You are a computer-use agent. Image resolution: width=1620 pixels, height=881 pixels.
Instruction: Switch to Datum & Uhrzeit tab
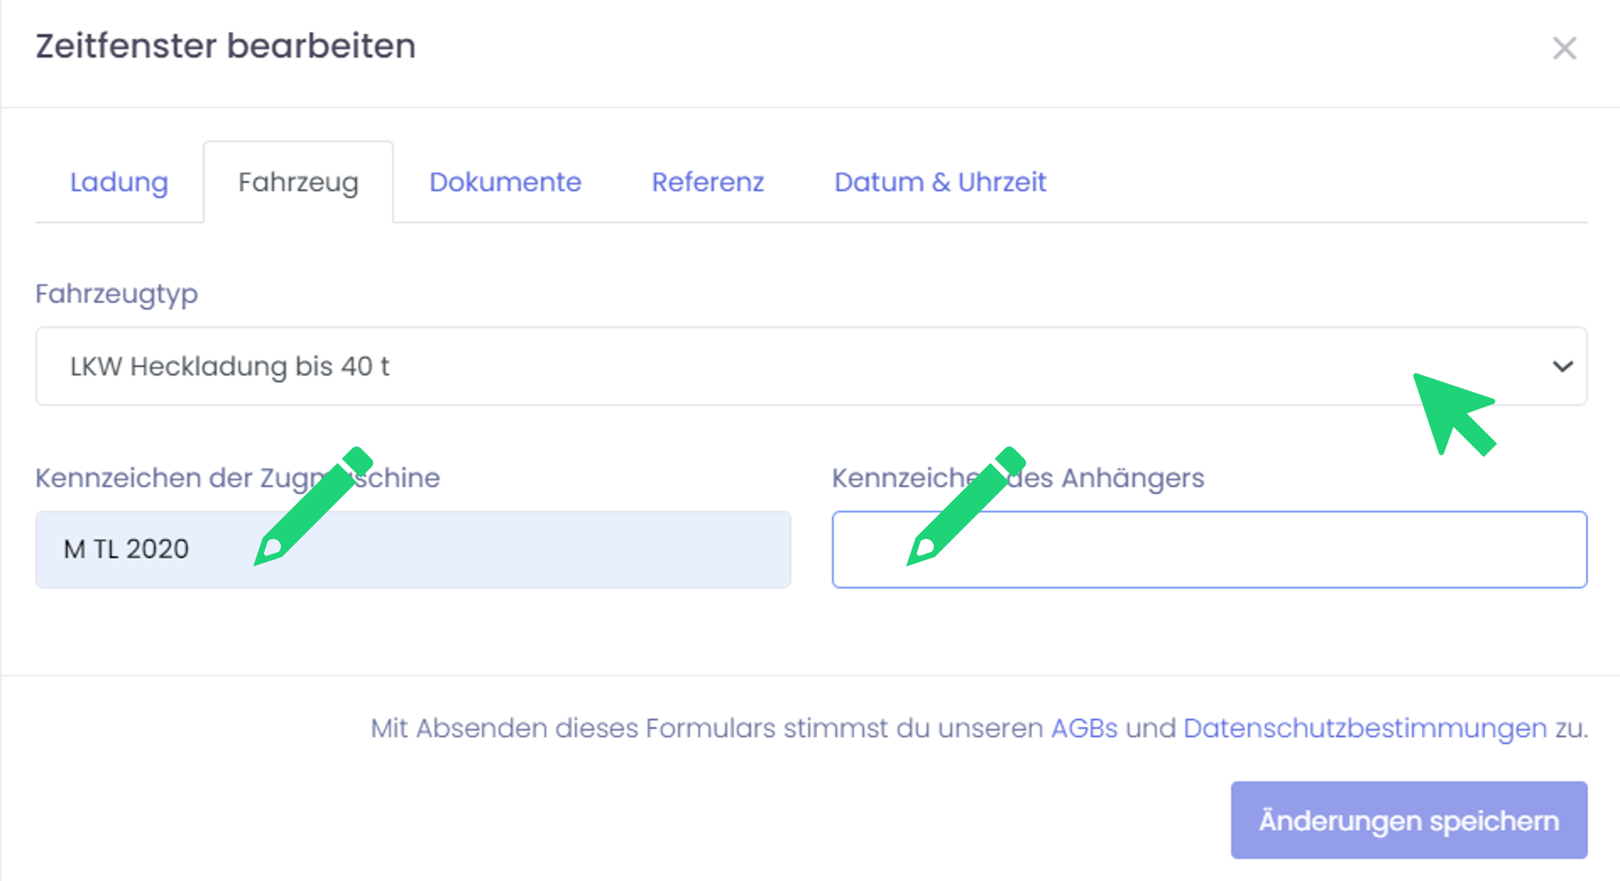coord(940,182)
